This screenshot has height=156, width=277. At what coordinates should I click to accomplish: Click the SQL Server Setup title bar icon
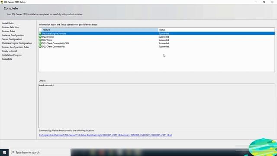tap(2, 2)
